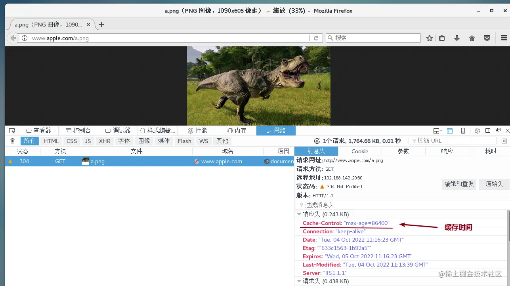Screen dimensions: 510x286
Task: Click the reload page icon
Action: click(x=316, y=38)
